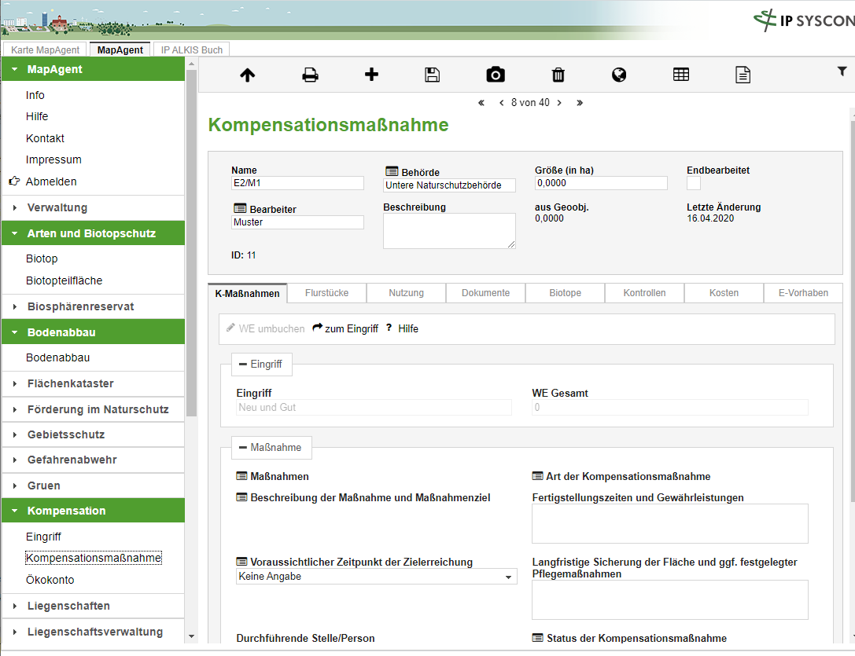Open the filter funnel icon

point(842,71)
